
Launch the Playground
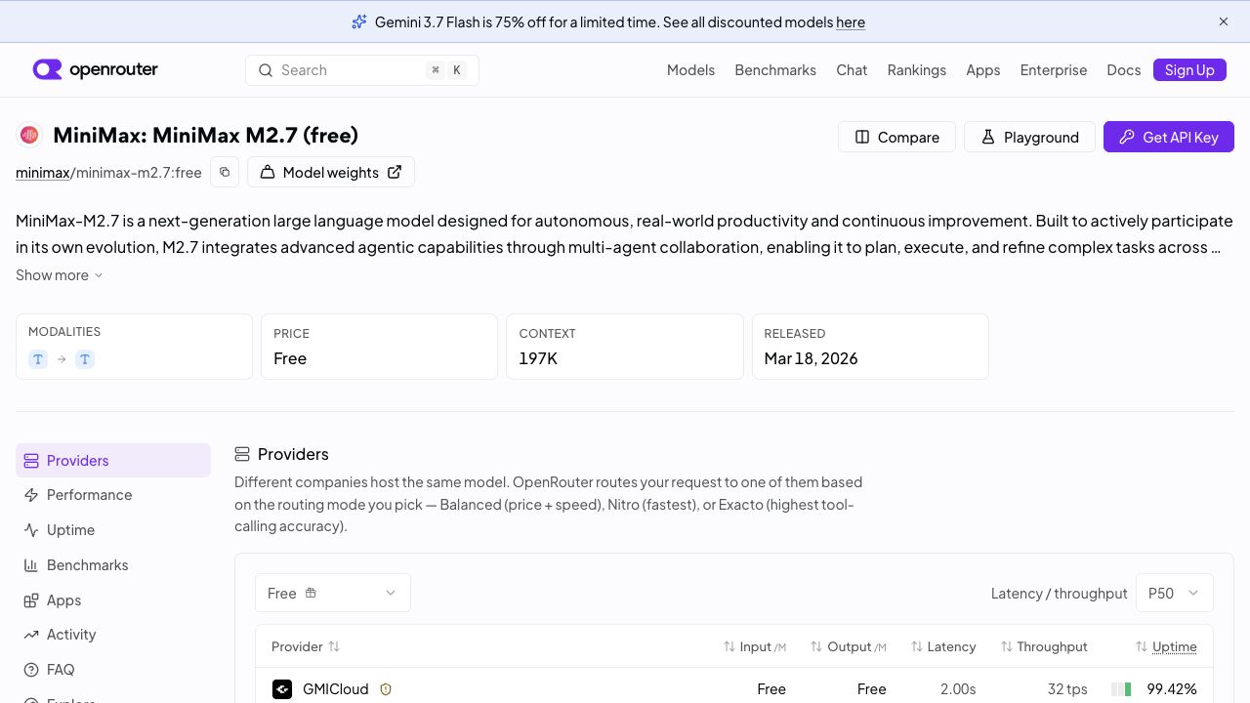[1029, 137]
